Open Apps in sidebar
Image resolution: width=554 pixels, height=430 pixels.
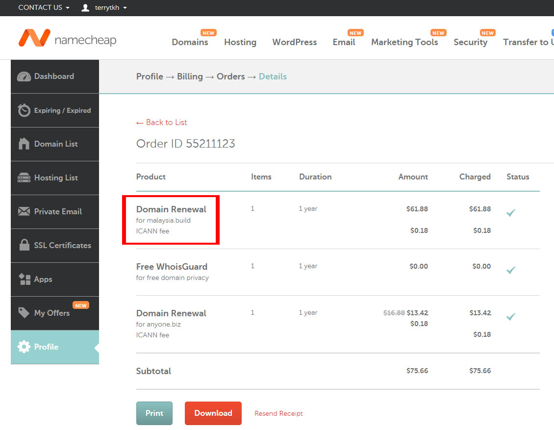tap(55, 279)
